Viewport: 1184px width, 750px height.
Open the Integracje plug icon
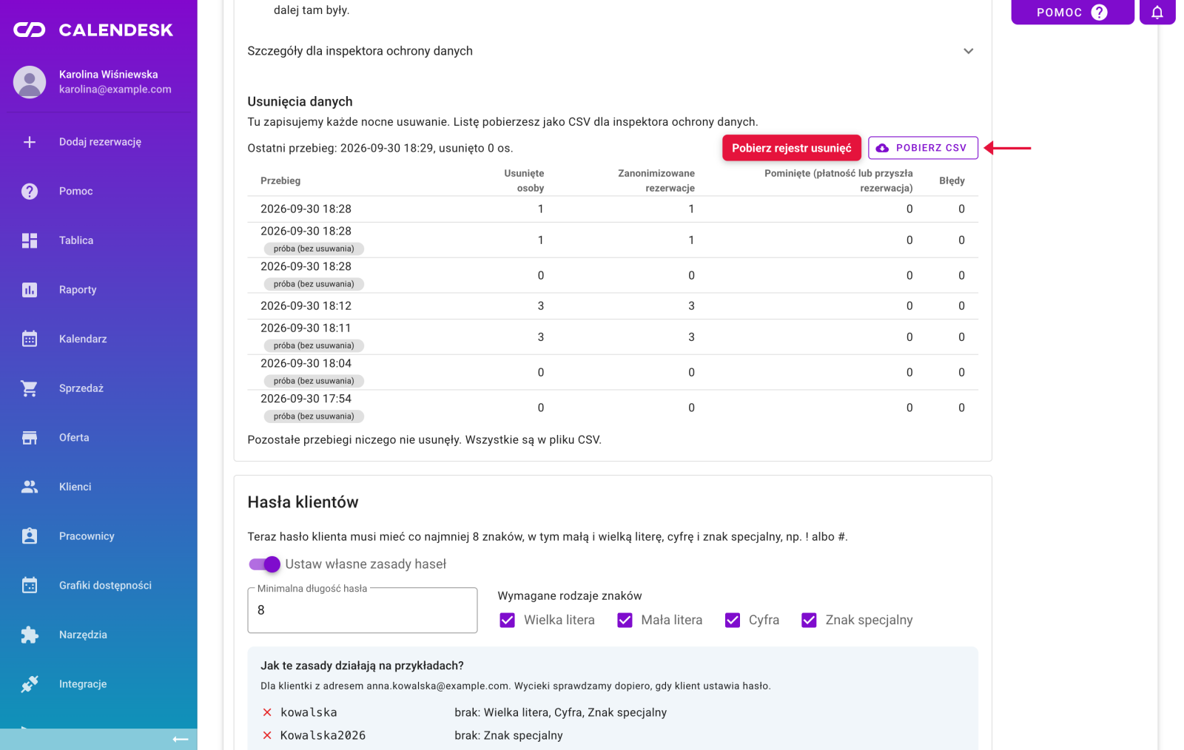tap(30, 684)
